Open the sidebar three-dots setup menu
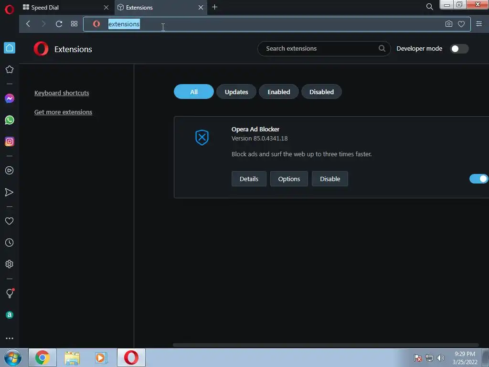Image resolution: width=489 pixels, height=367 pixels. [10, 338]
